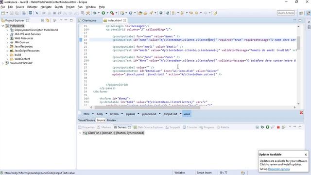Click the Open Web Browser globe icon
This screenshot has width=311, height=175.
tap(161, 13)
